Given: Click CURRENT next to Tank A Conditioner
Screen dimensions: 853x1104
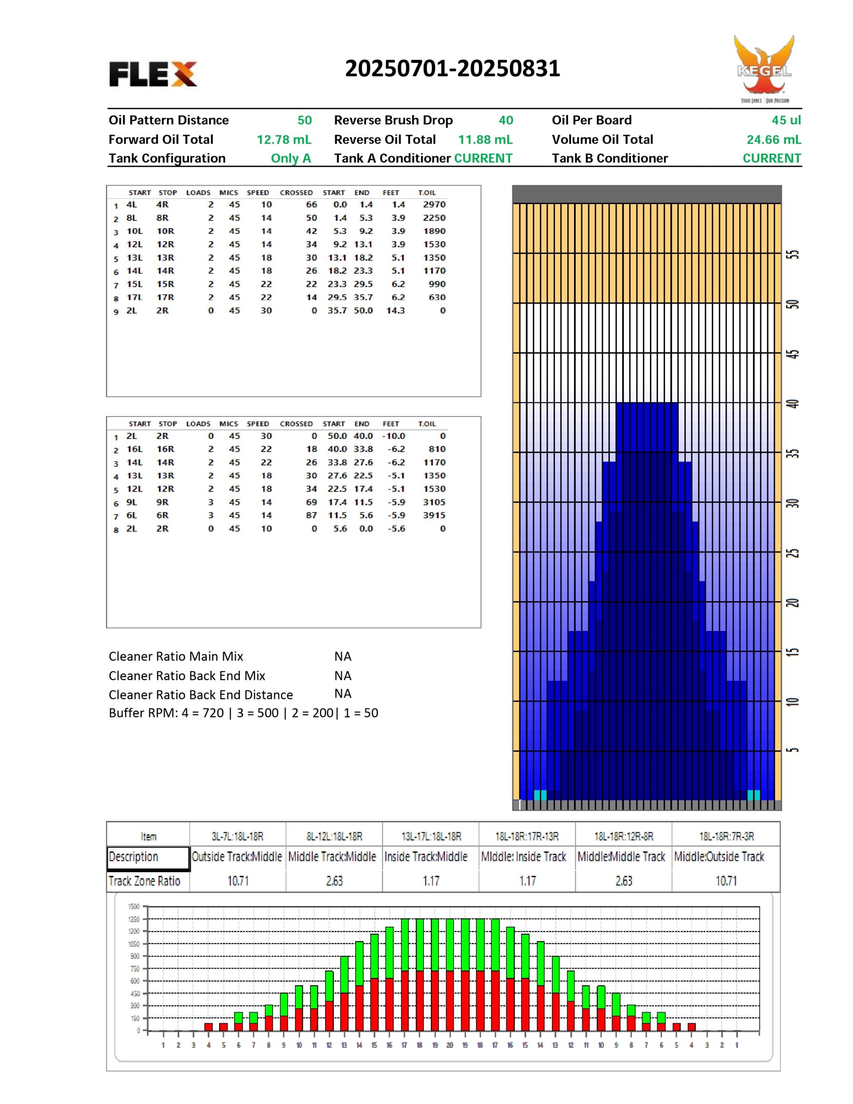Looking at the screenshot, I should click(x=483, y=158).
